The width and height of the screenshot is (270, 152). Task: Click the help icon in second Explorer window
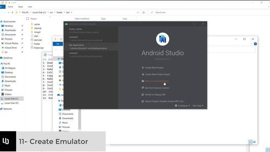pos(255,44)
